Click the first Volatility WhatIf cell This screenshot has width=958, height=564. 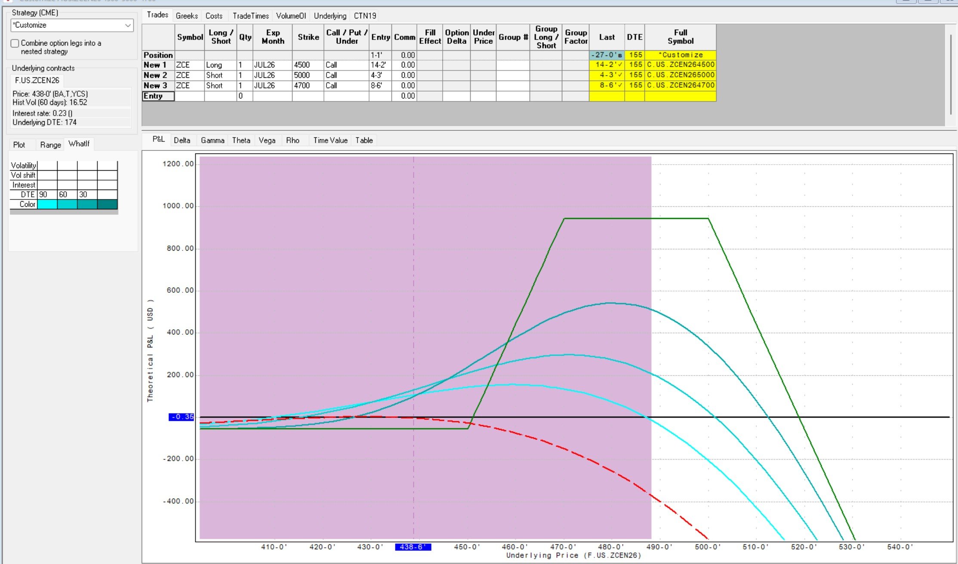coord(47,166)
